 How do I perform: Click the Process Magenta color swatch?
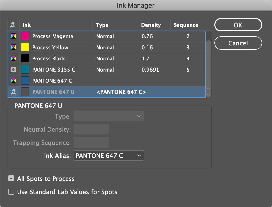[25, 36]
